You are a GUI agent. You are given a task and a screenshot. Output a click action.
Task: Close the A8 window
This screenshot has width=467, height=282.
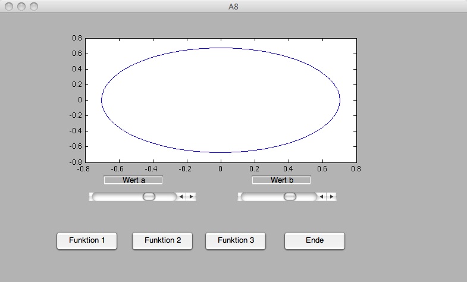point(9,7)
